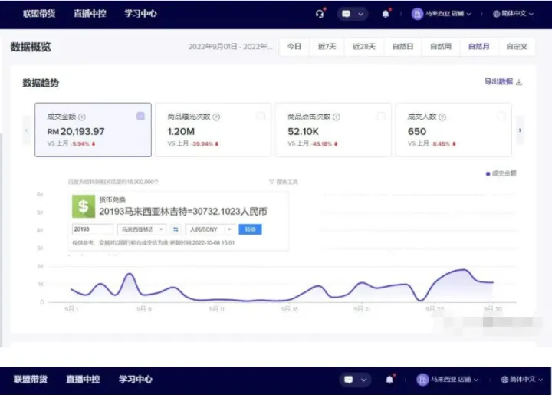Check the 商品点击次数 metric checkbox
This screenshot has height=395, width=552.
tap(381, 116)
